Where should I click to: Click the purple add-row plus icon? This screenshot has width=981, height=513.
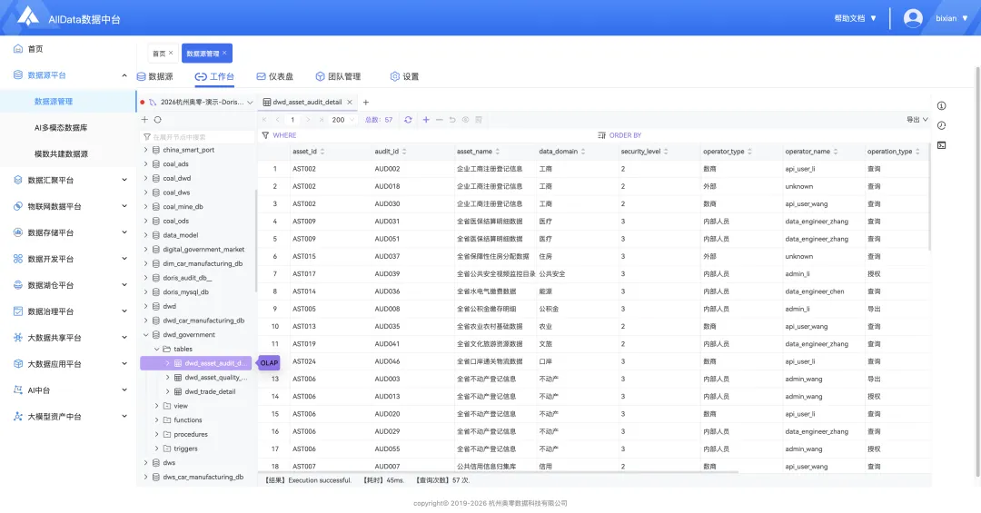(426, 120)
